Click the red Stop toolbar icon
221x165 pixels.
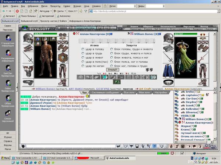17,11
